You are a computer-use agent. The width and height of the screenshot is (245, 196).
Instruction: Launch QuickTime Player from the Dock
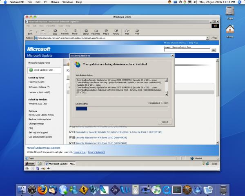pos(167,190)
